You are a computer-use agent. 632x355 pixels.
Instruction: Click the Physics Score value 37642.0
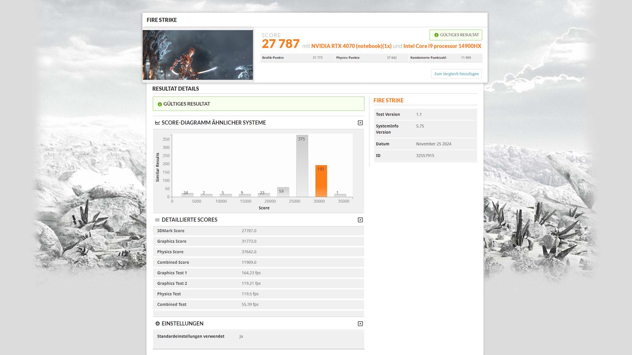(249, 252)
